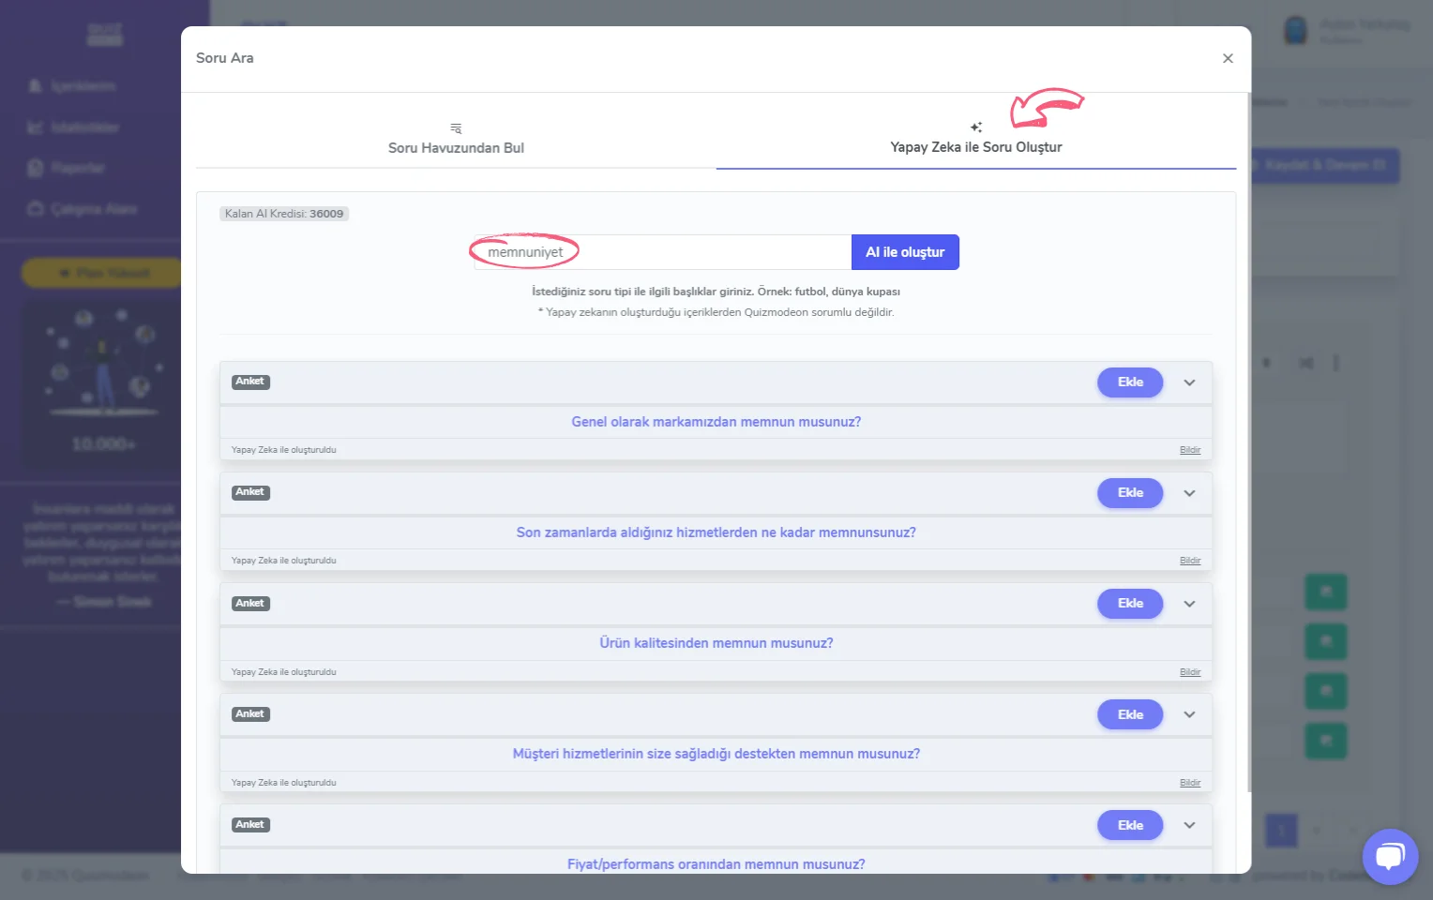
Task: Add the 'Müşteri hizmetlerinin size sağladığı' question
Action: [1129, 714]
